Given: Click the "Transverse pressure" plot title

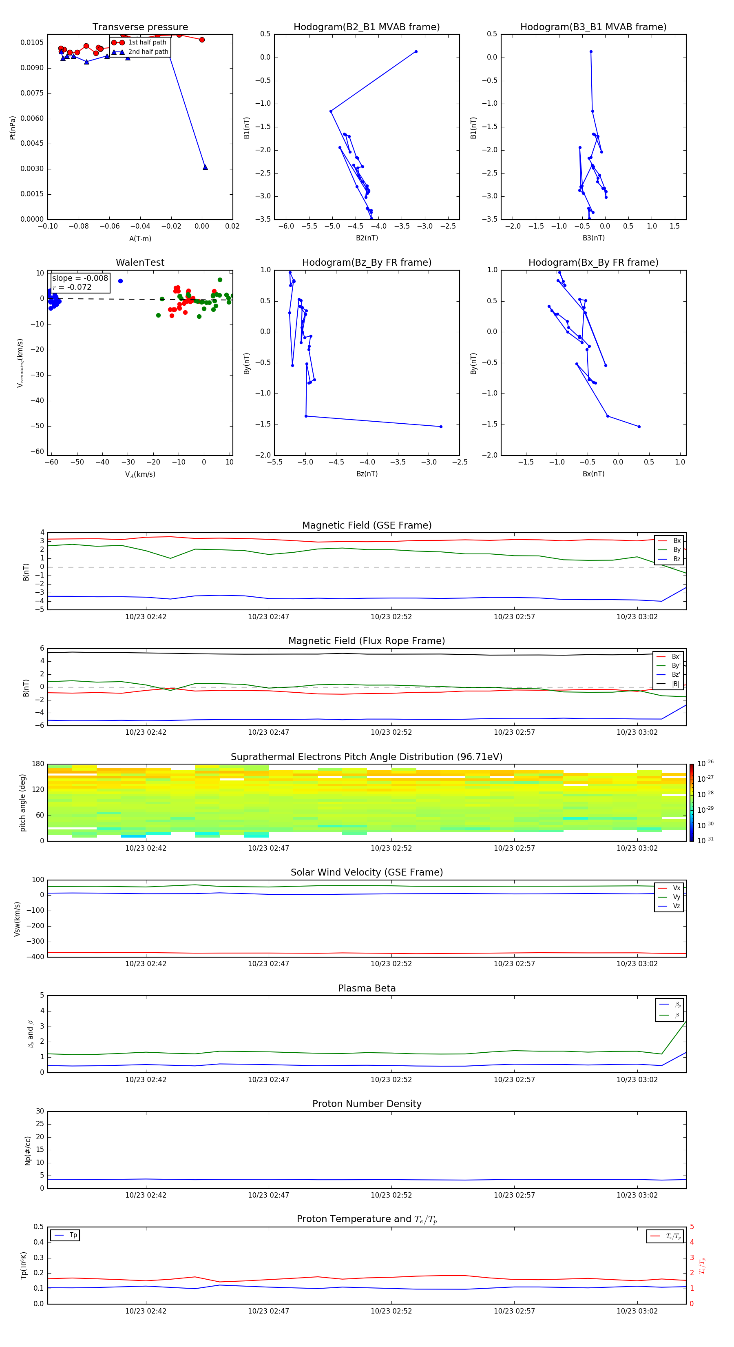Looking at the screenshot, I should click(140, 27).
